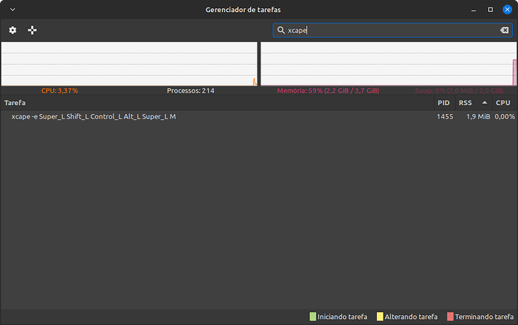This screenshot has height=325, width=518.
Task: Click the memory usage graph
Action: click(388, 64)
